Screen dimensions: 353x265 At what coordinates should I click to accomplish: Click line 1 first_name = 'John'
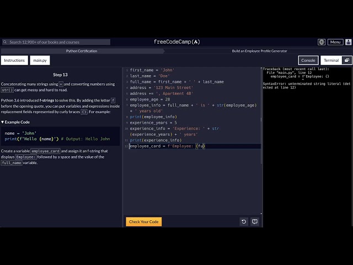(152, 70)
